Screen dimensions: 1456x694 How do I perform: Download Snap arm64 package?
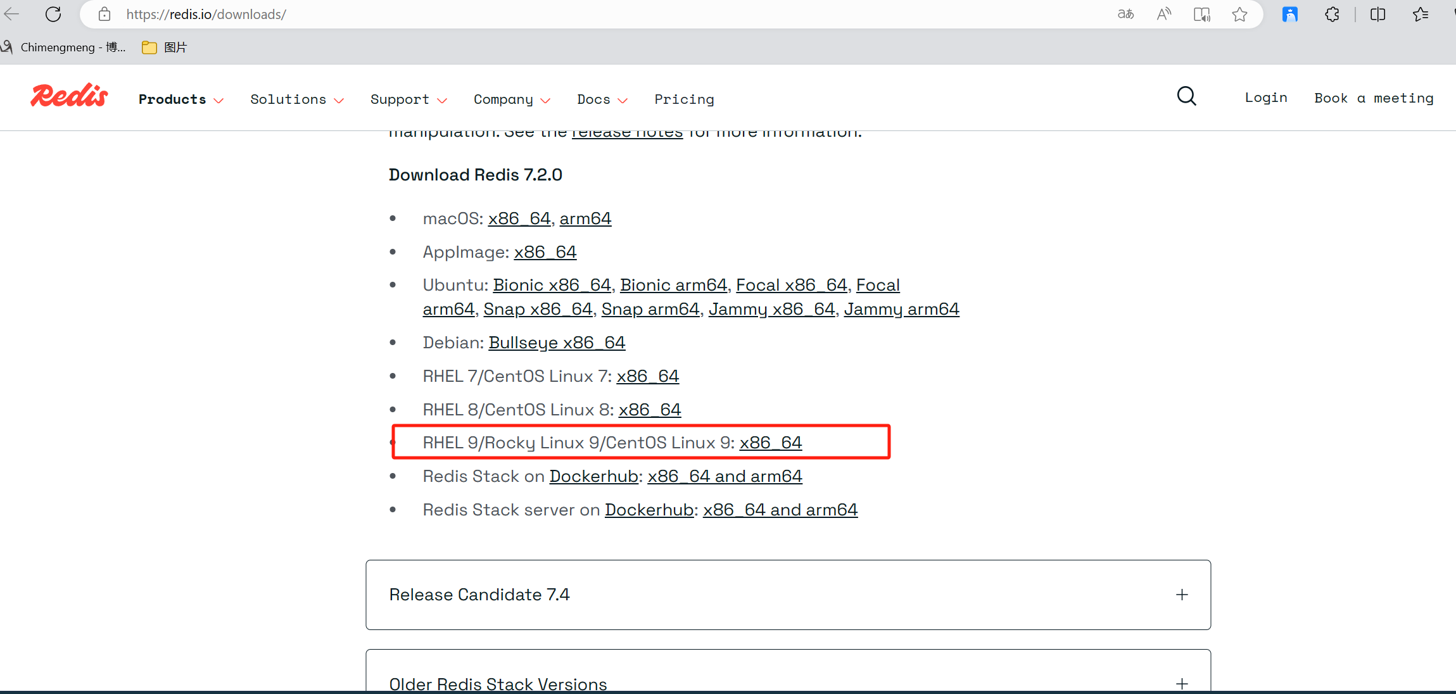coord(650,309)
